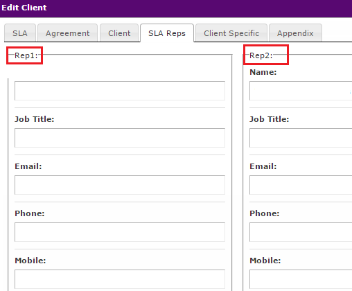This screenshot has height=291, width=352.
Task: Focus the Rep1 Job Title field
Action: tap(120, 138)
